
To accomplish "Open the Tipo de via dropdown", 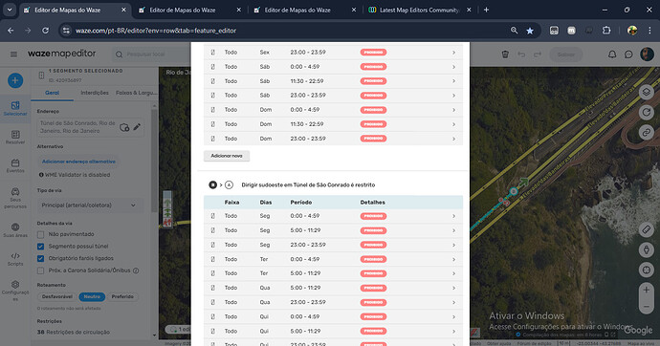I will 89,205.
